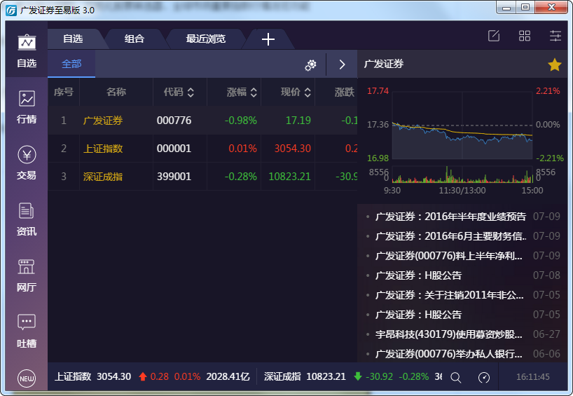Click the four-squares grid layout icon

point(525,36)
